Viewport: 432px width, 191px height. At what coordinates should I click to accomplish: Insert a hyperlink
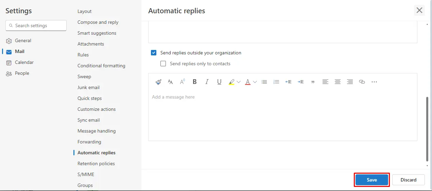[x=362, y=82]
